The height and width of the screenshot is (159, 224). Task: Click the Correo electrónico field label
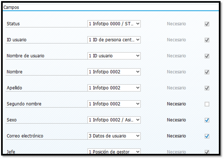point(25,136)
